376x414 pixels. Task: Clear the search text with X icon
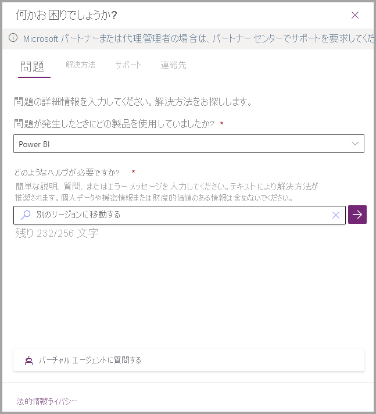(x=336, y=215)
